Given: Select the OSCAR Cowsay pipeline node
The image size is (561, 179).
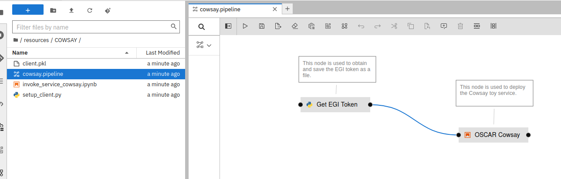Looking at the screenshot, I should [493, 135].
